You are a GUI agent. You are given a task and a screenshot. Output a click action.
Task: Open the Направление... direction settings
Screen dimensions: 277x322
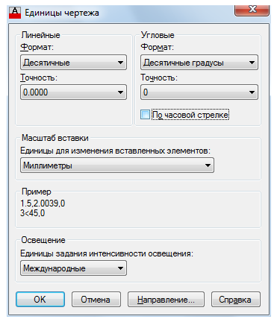point(166,300)
